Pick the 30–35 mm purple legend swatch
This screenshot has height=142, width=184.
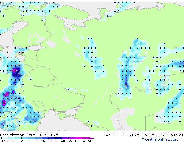pyautogui.click(x=65, y=138)
